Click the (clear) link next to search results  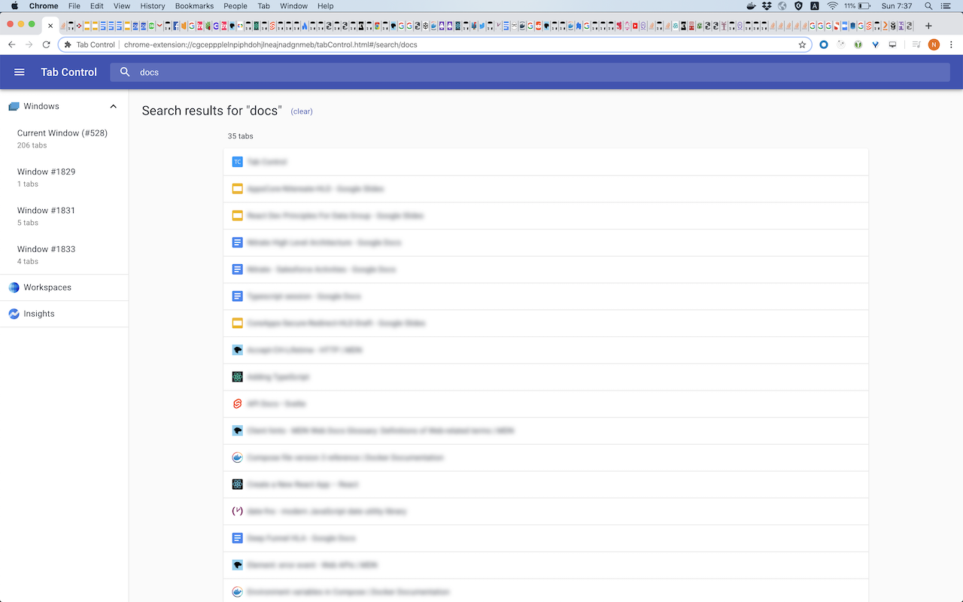tap(302, 111)
